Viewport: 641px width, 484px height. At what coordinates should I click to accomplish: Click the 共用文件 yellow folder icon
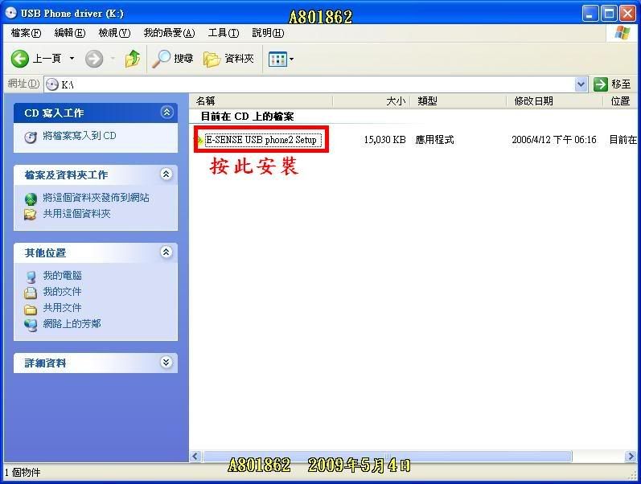[x=31, y=310]
